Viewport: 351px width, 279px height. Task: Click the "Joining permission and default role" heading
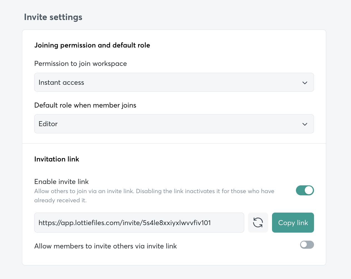pos(92,45)
